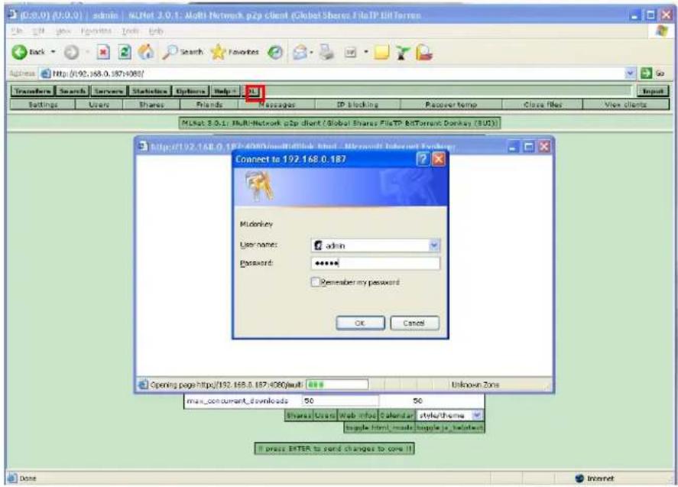This screenshot has height=487, width=678.
Task: Open the Favorites star toolbar button
Action: click(235, 52)
